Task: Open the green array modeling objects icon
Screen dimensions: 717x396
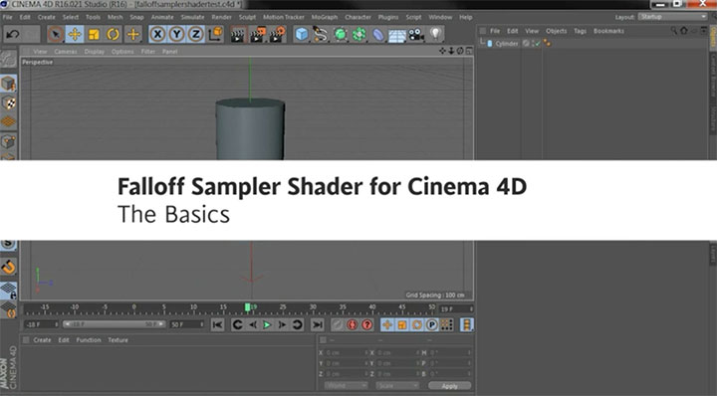Action: coord(358,34)
